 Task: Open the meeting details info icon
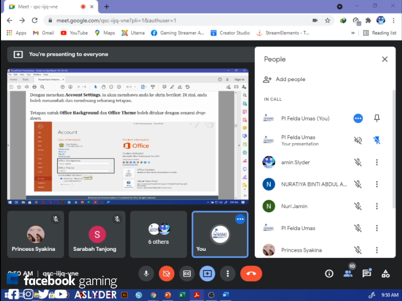point(329,273)
